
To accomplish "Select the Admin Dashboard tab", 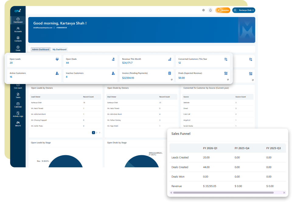I will (x=40, y=49).
